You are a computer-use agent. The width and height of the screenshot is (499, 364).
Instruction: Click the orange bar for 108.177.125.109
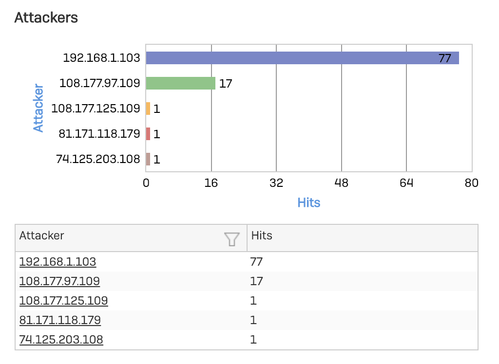pos(148,109)
